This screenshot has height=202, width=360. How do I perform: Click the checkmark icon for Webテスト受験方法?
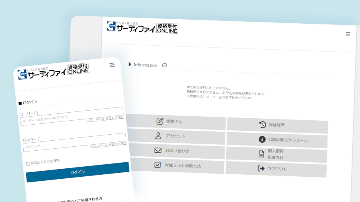157,165
